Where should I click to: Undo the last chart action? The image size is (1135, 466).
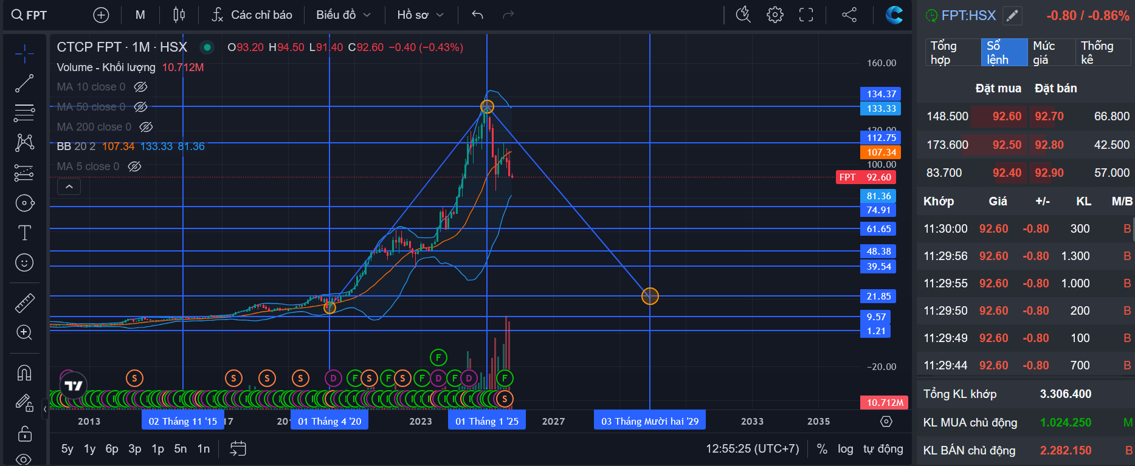[478, 15]
